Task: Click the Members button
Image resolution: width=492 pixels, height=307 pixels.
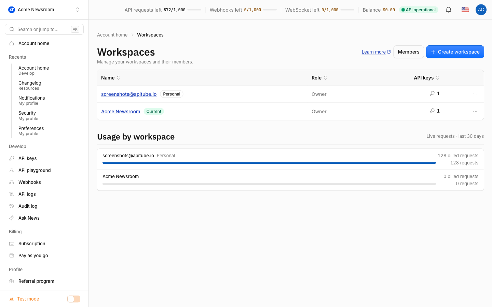Action: (409, 52)
